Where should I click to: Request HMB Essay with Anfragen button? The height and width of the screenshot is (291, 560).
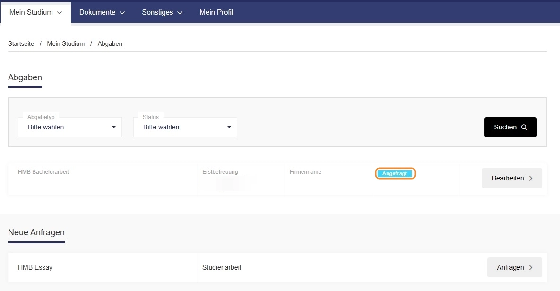[x=514, y=267]
